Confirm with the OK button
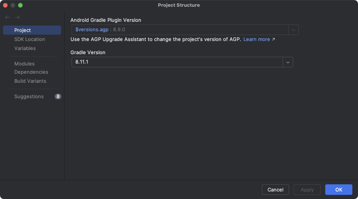The image size is (358, 199). 339,190
